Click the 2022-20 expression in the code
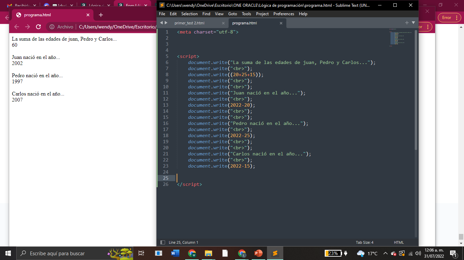Image resolution: width=464 pixels, height=260 pixels. coord(240,105)
